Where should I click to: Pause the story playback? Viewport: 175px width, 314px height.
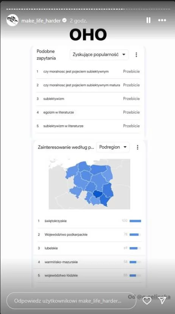point(148,20)
